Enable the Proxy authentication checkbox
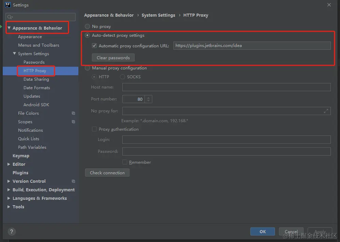This screenshot has height=242, width=340. pyautogui.click(x=94, y=129)
